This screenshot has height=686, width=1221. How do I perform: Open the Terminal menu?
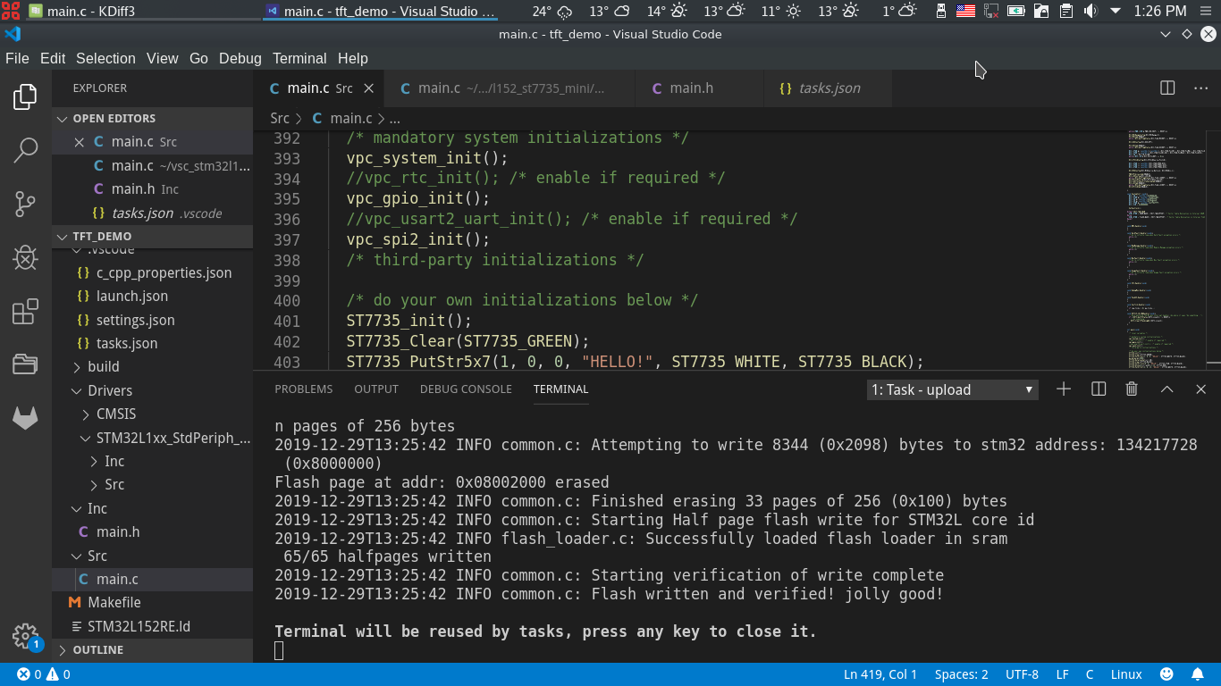pos(299,58)
